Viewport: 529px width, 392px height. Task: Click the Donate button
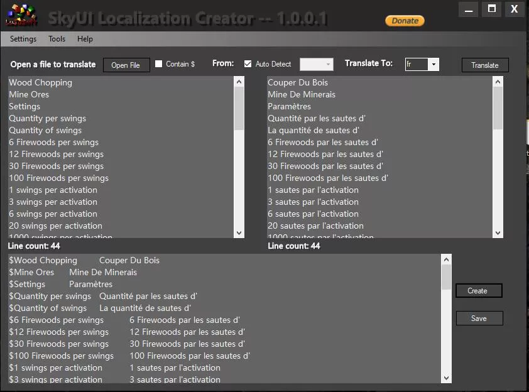[x=405, y=21]
